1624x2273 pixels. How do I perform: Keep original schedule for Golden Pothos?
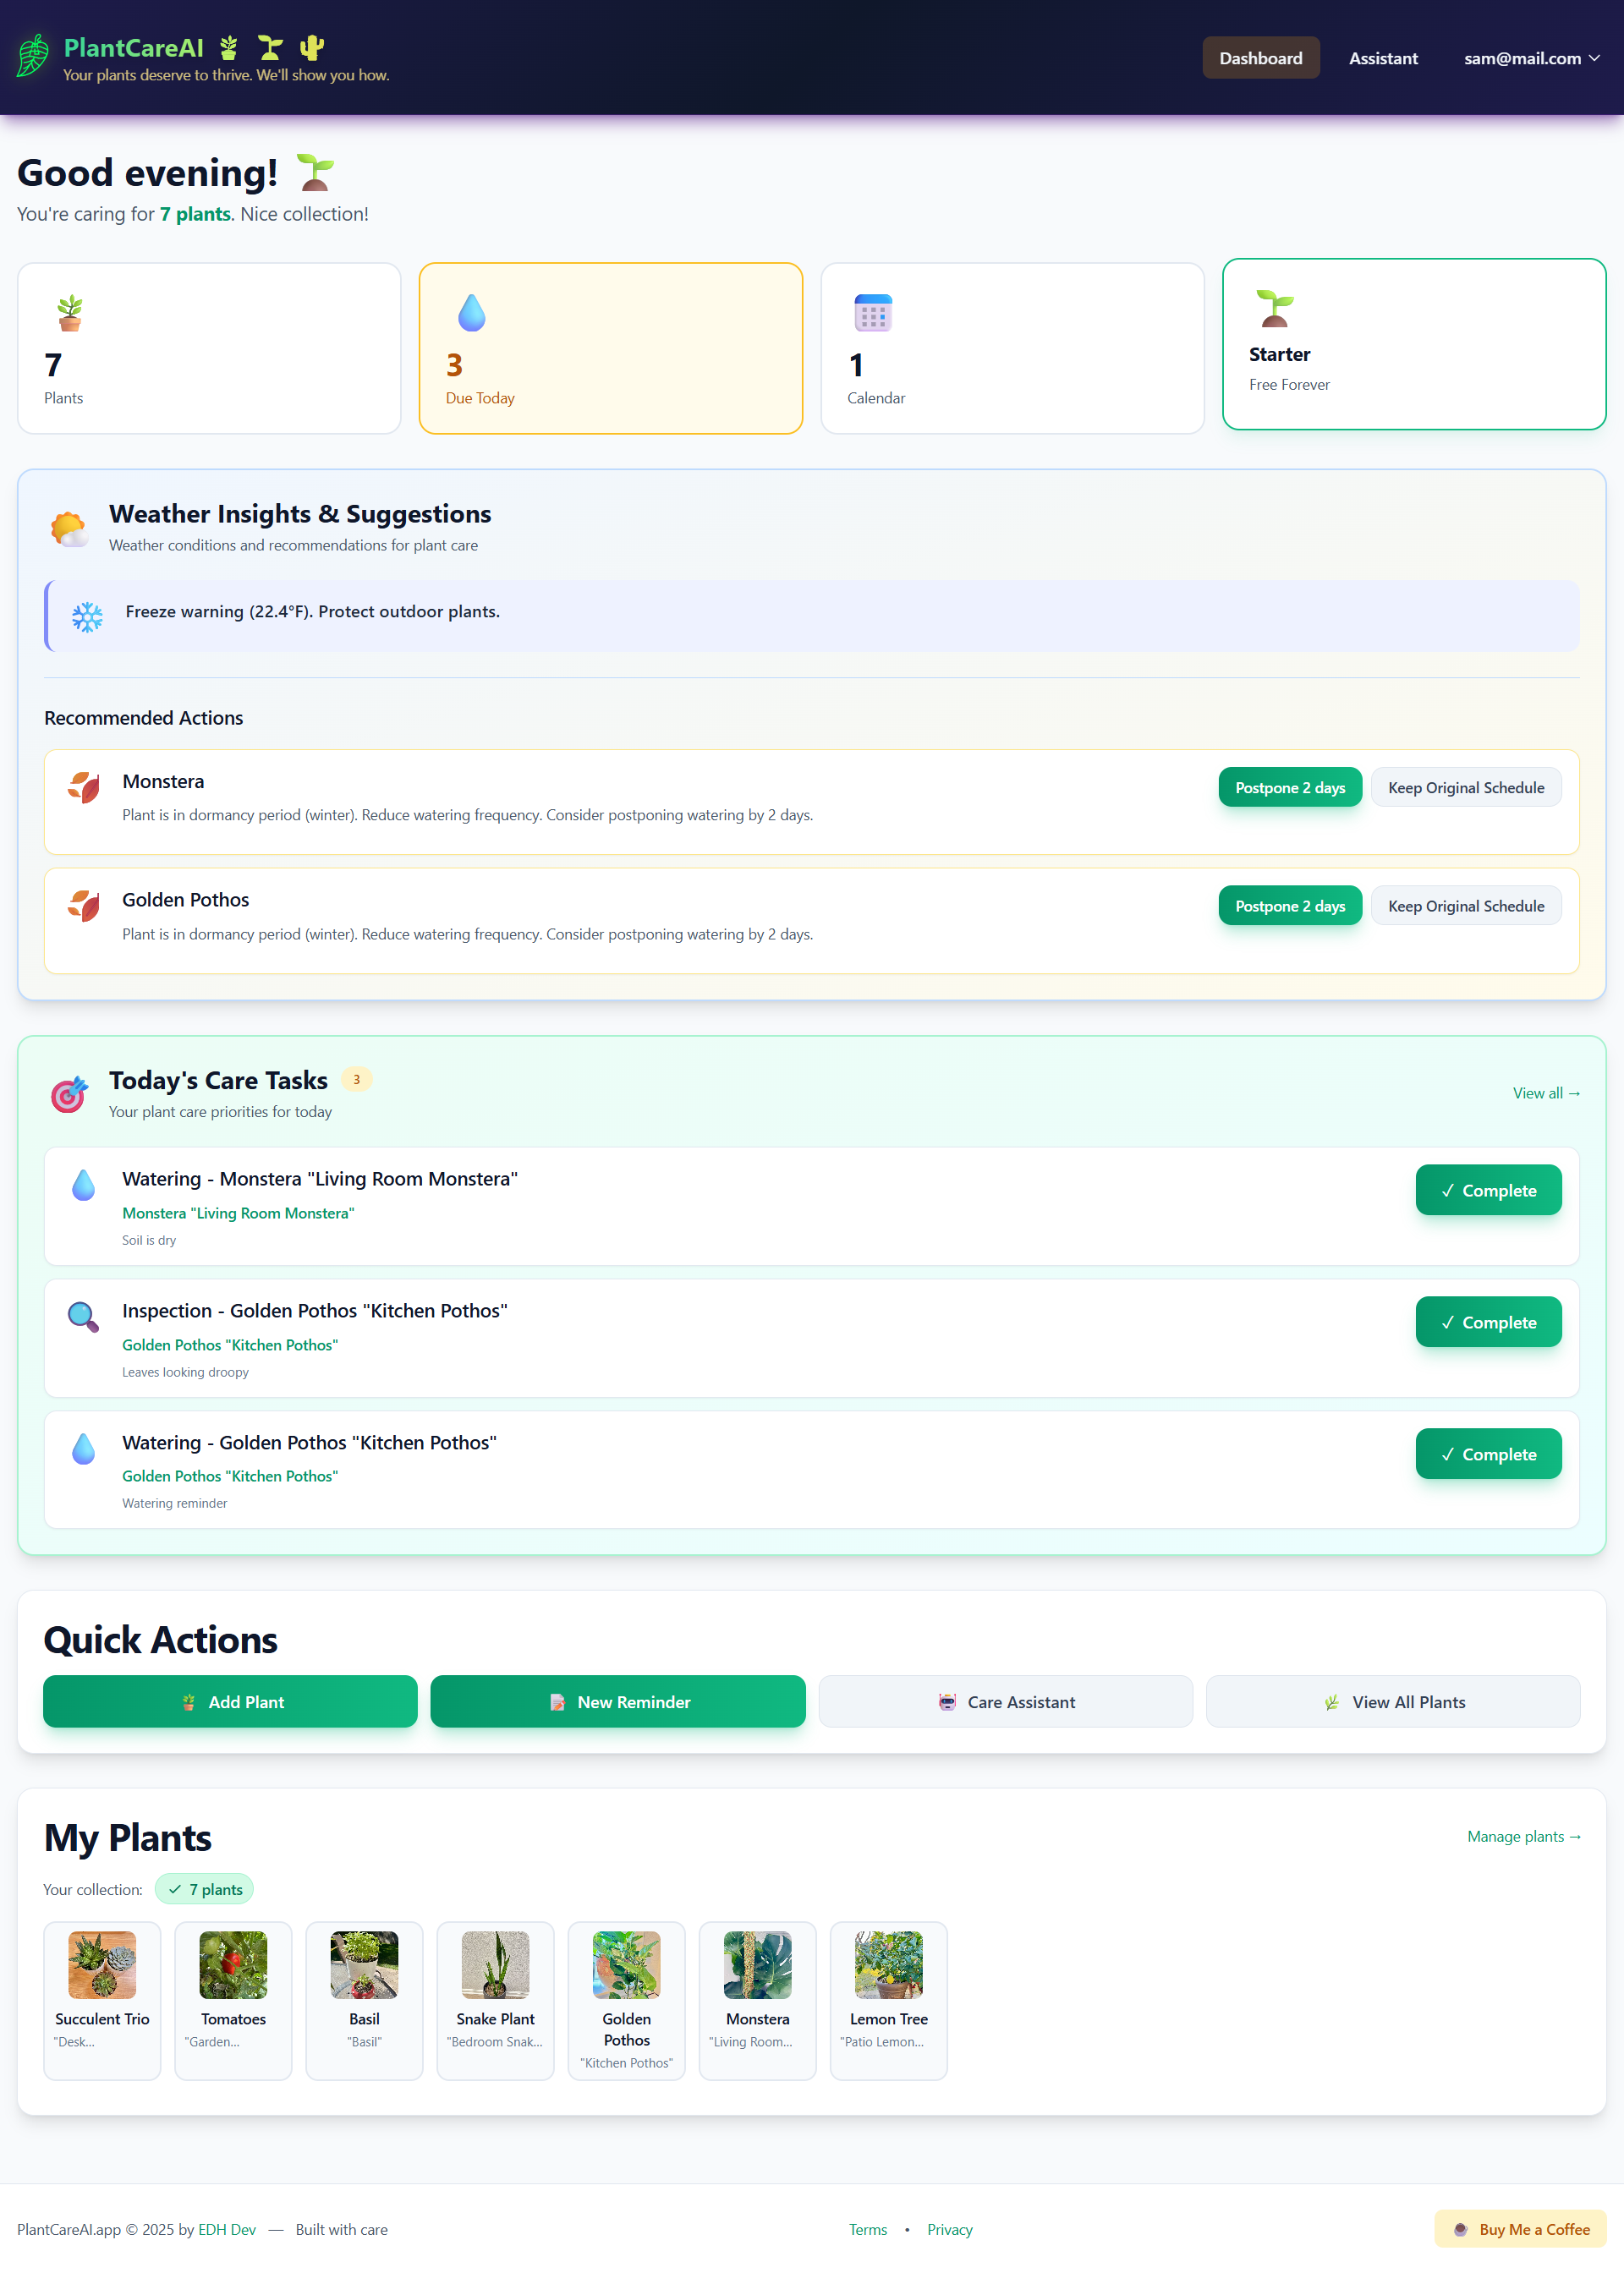pyautogui.click(x=1466, y=906)
